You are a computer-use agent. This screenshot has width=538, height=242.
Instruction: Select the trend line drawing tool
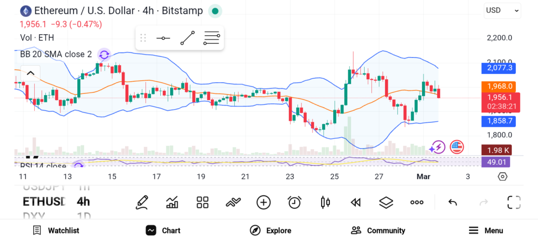[188, 38]
